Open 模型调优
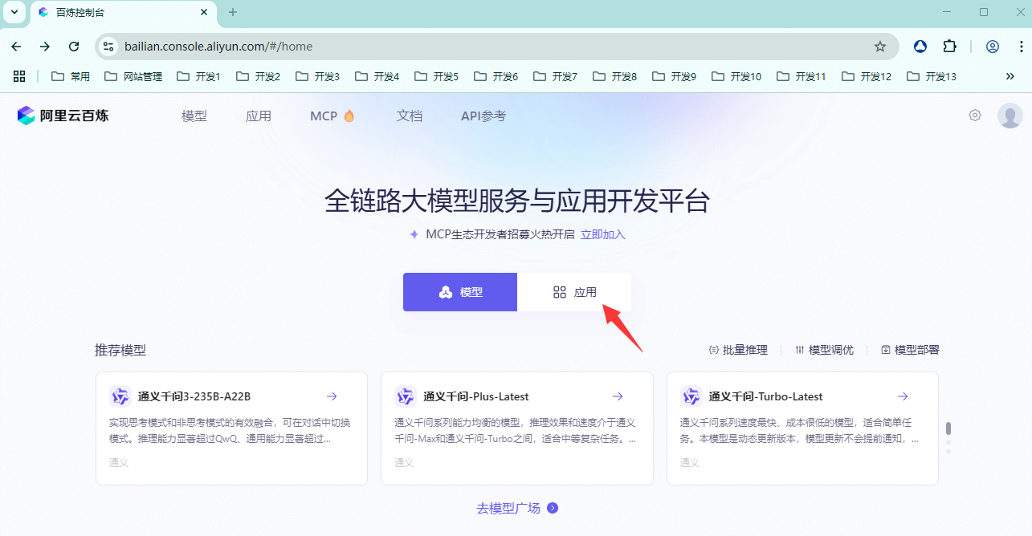This screenshot has width=1032, height=536. click(x=824, y=350)
